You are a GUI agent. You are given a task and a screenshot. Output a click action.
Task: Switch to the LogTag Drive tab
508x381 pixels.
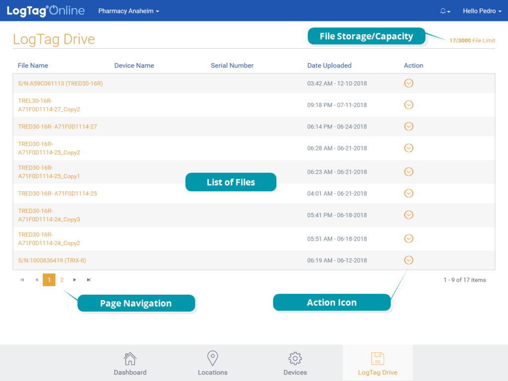point(378,363)
